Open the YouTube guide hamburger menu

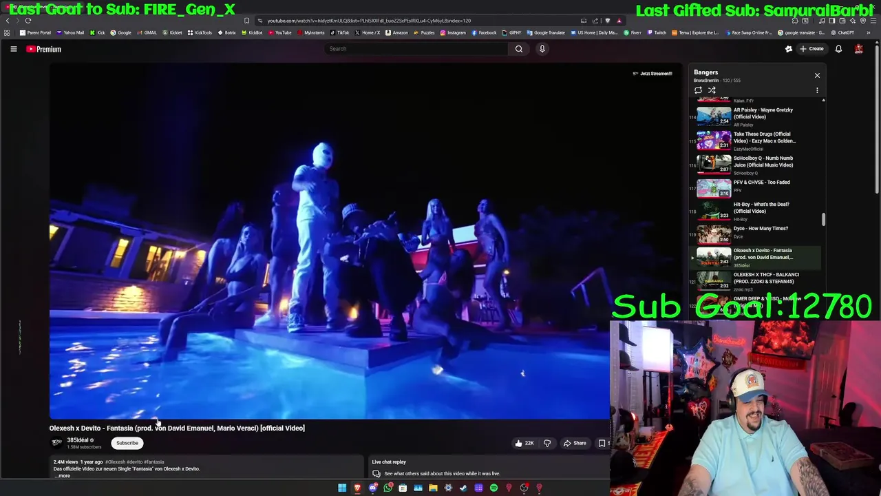(13, 49)
